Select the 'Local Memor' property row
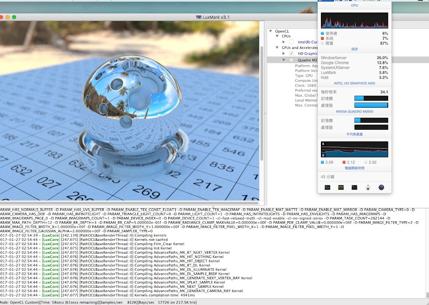 pyautogui.click(x=306, y=100)
